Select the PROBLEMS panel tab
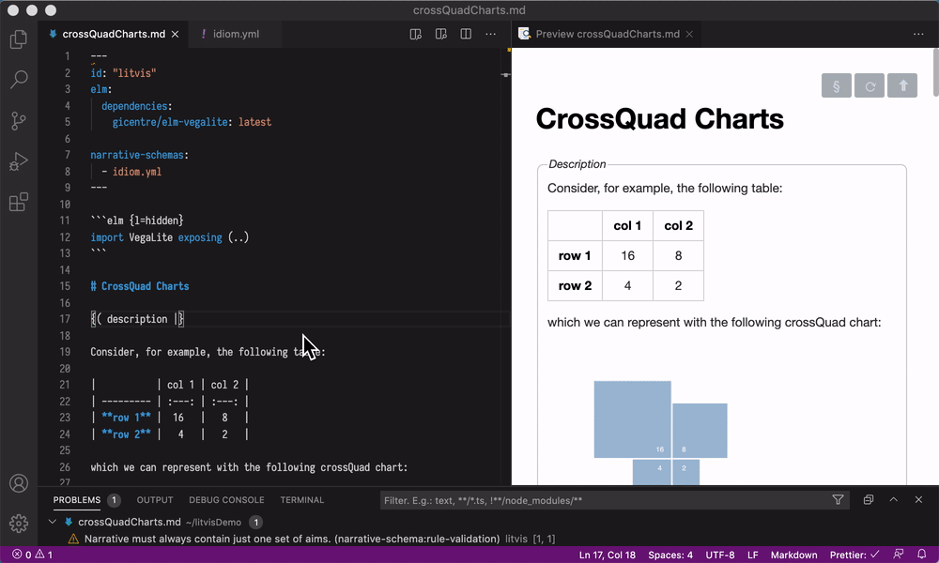The height and width of the screenshot is (563, 939). (x=77, y=499)
